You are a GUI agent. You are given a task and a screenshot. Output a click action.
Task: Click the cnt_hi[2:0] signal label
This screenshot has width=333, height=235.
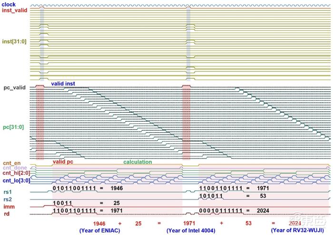(16, 173)
